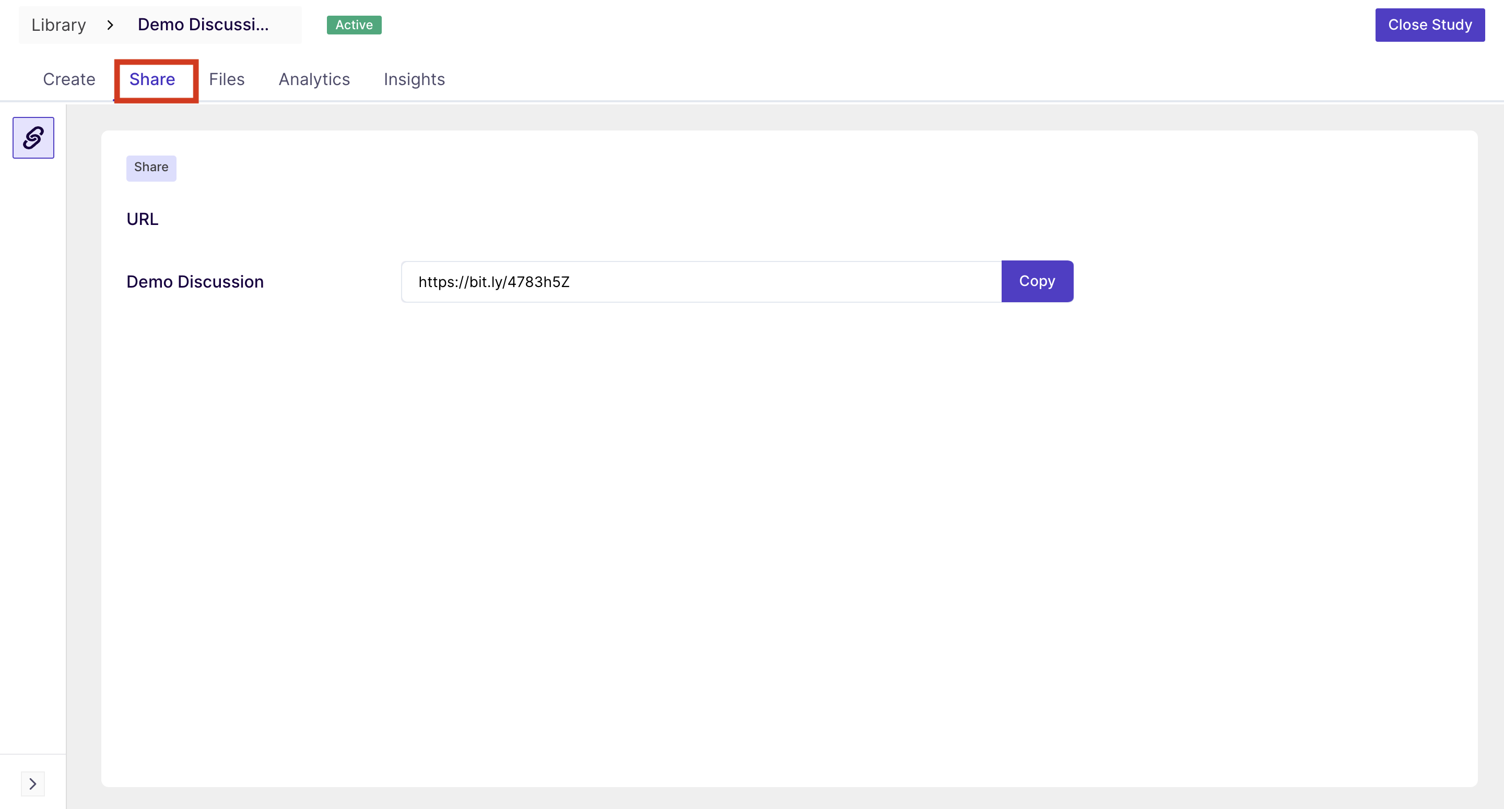Click the Close Study button

click(x=1430, y=25)
